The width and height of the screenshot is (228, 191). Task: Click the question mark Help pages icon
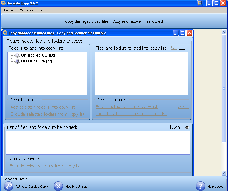click(x=201, y=186)
